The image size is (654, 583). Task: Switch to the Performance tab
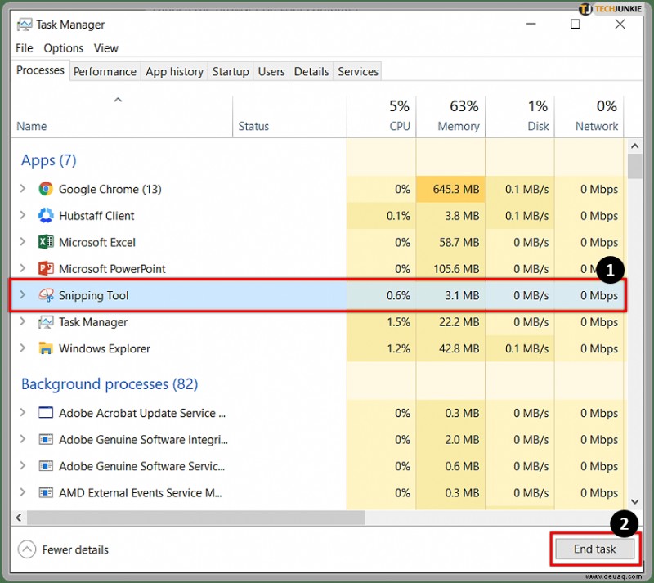(x=105, y=71)
